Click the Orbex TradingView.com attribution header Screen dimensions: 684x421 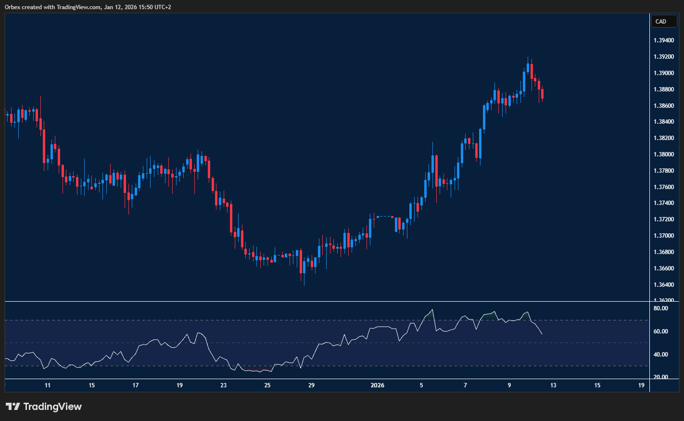(88, 7)
